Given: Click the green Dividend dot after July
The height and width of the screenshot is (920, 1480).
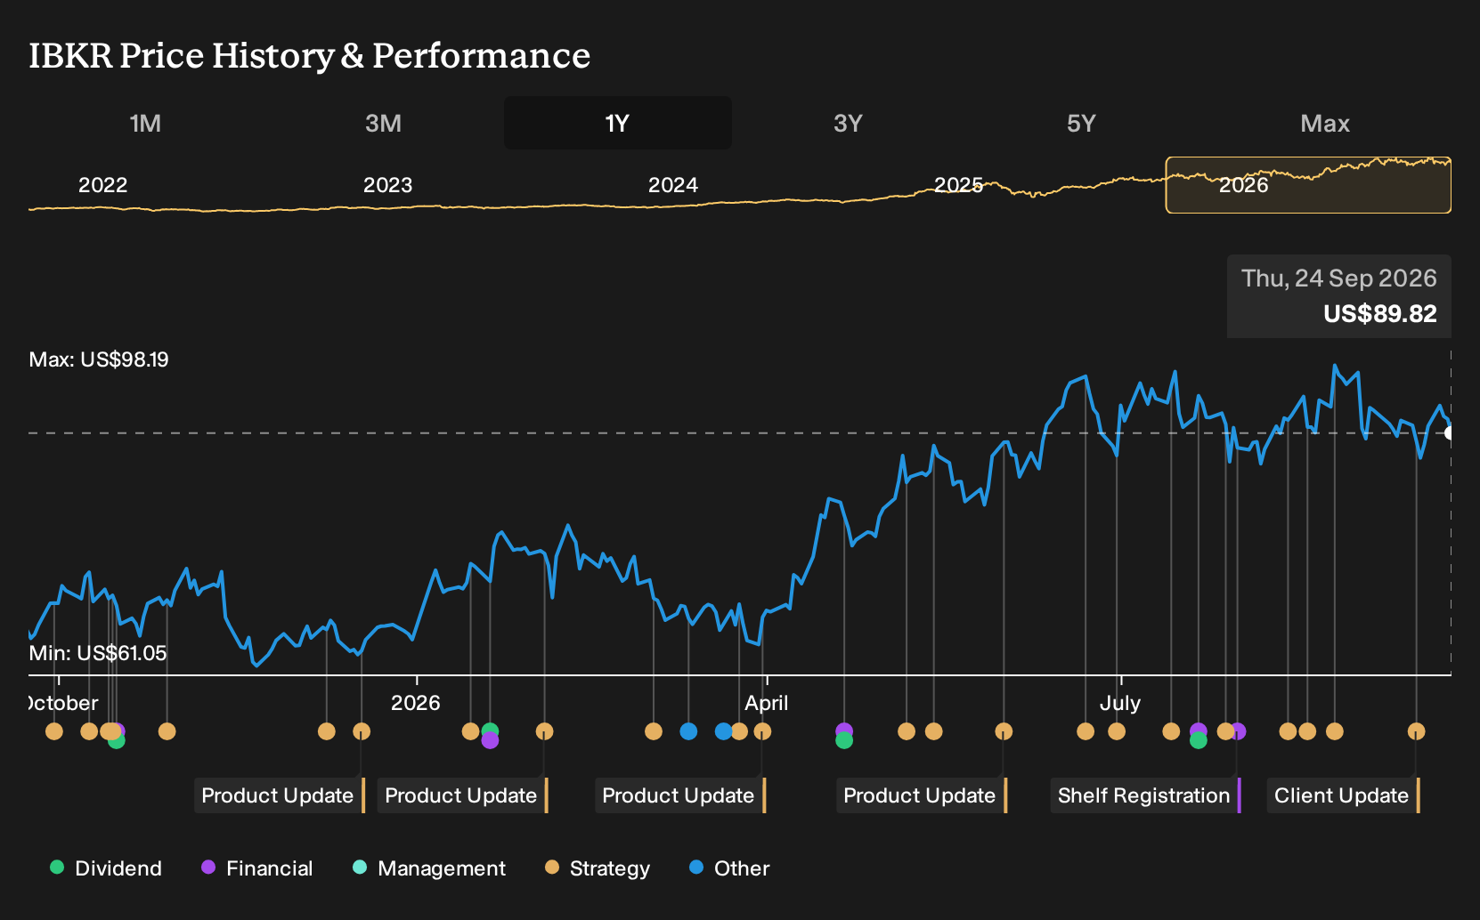Looking at the screenshot, I should (1199, 740).
